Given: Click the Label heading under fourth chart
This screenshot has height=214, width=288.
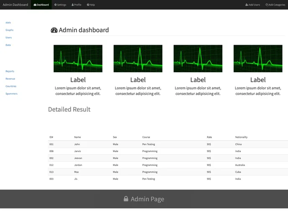Looking at the screenshot, I should coord(258,80).
